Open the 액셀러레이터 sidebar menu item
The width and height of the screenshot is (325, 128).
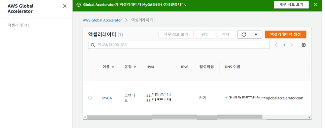point(19,26)
